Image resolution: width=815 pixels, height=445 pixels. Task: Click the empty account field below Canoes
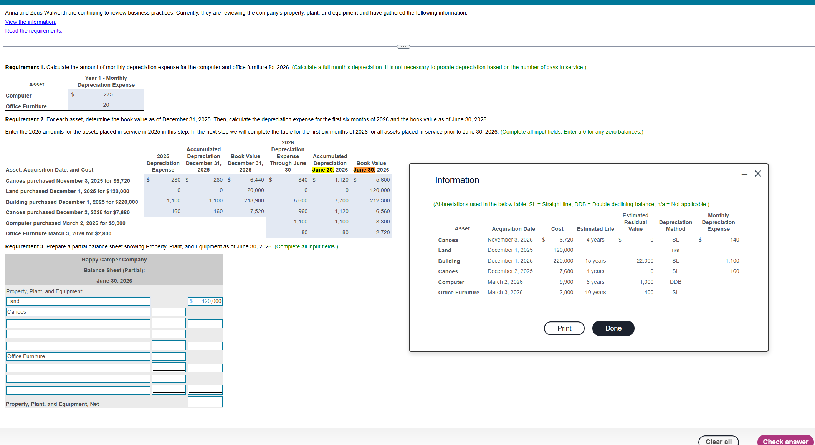[x=78, y=324]
